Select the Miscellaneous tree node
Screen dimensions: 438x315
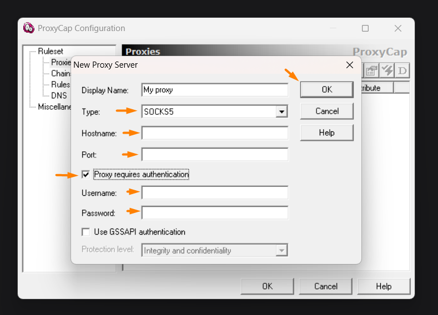(54, 106)
